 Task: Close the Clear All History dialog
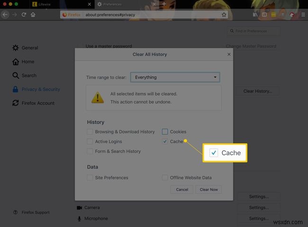[x=229, y=54]
